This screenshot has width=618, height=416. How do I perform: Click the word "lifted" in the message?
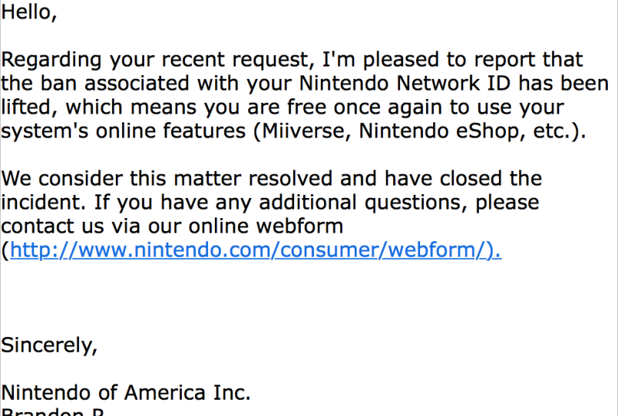[x=26, y=107]
